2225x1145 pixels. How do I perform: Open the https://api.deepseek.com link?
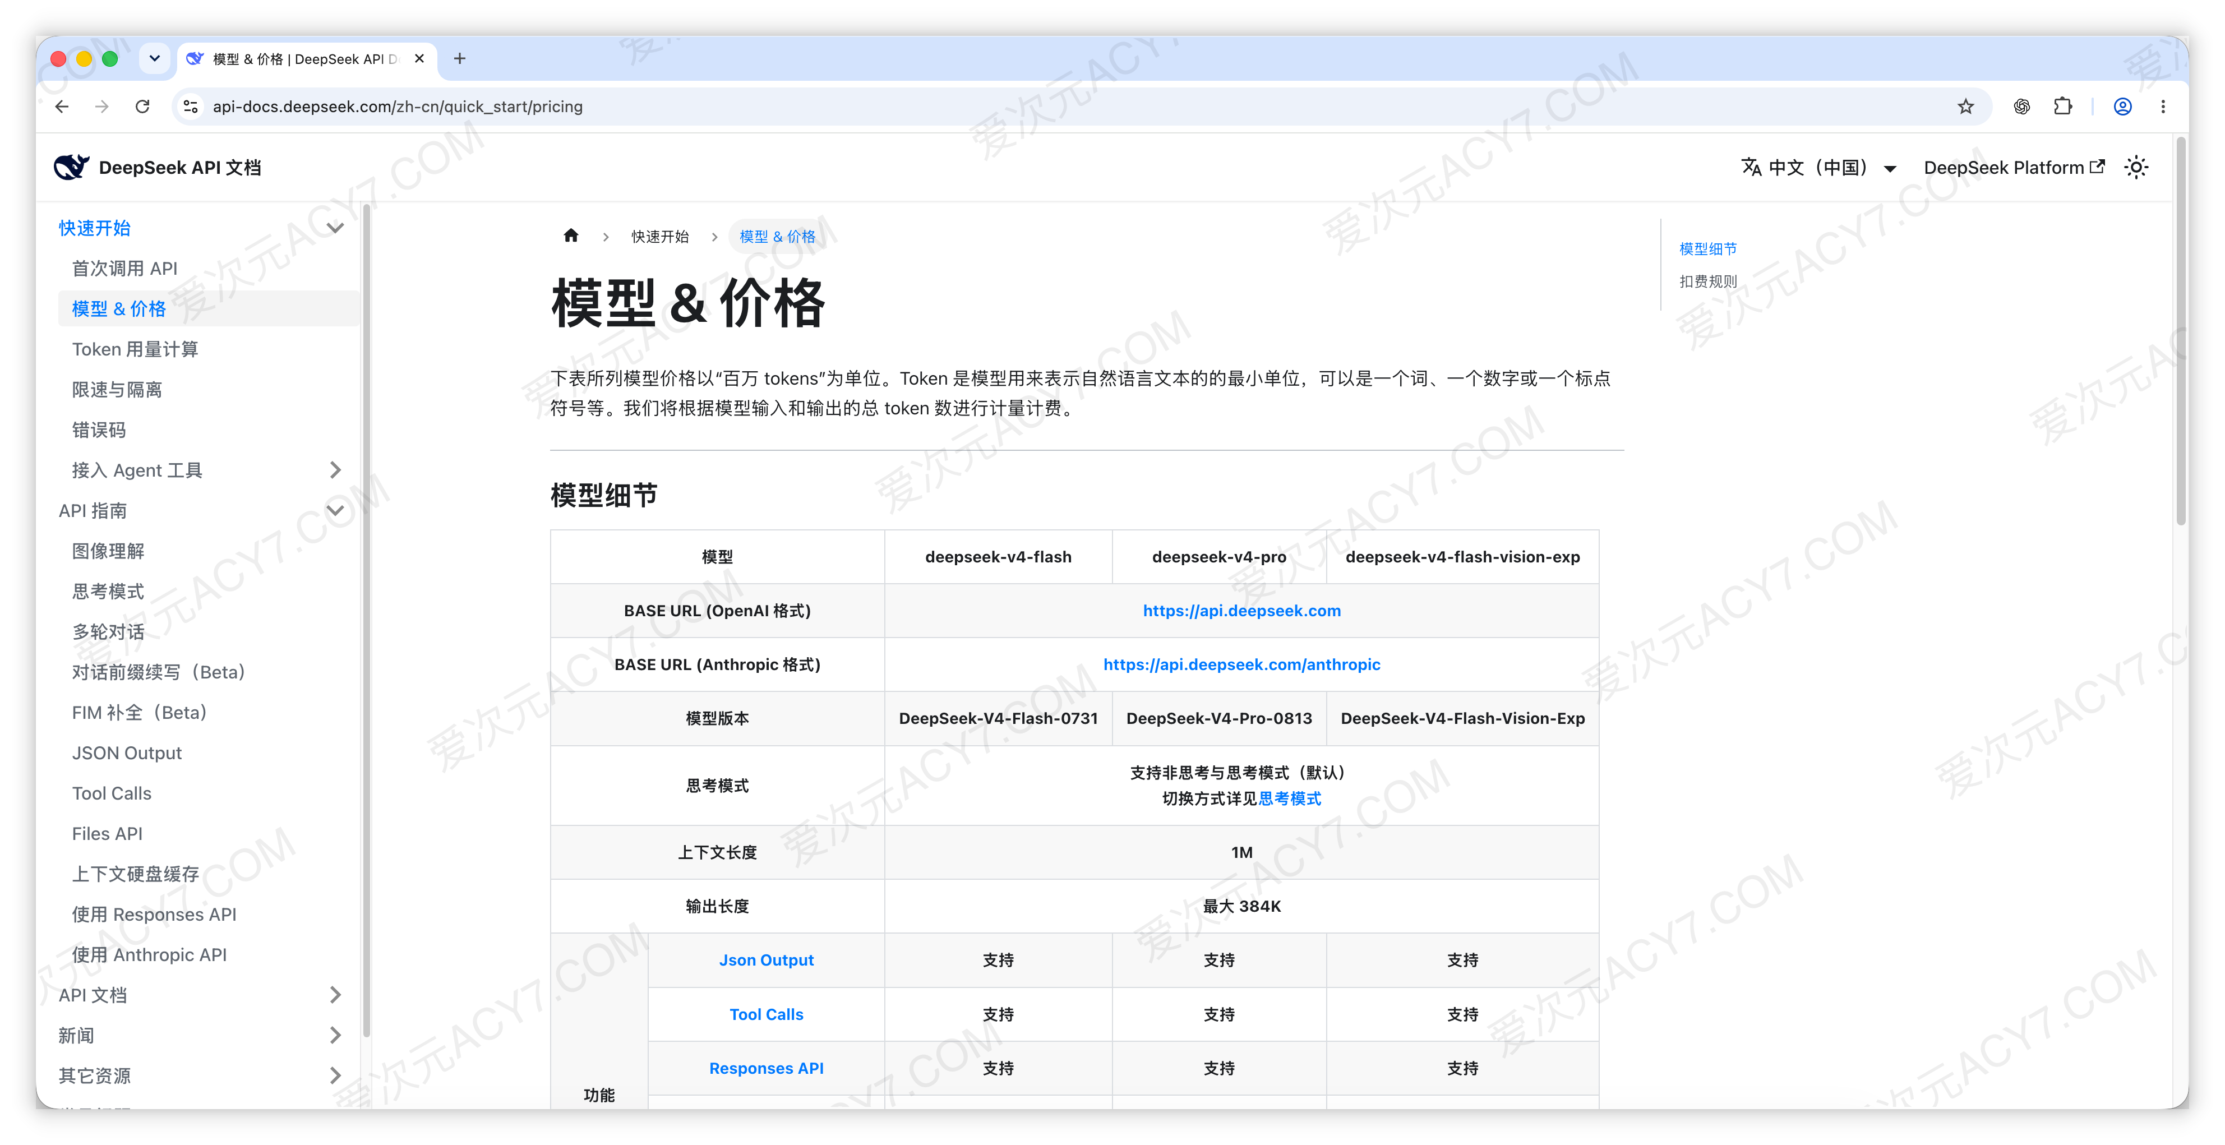[x=1241, y=611]
